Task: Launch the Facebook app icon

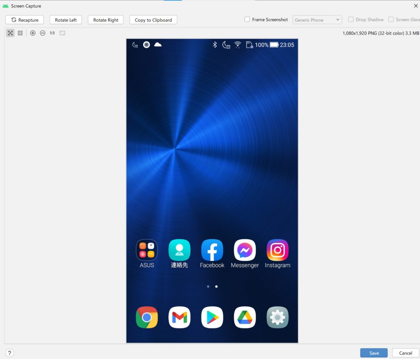Action: [x=212, y=250]
